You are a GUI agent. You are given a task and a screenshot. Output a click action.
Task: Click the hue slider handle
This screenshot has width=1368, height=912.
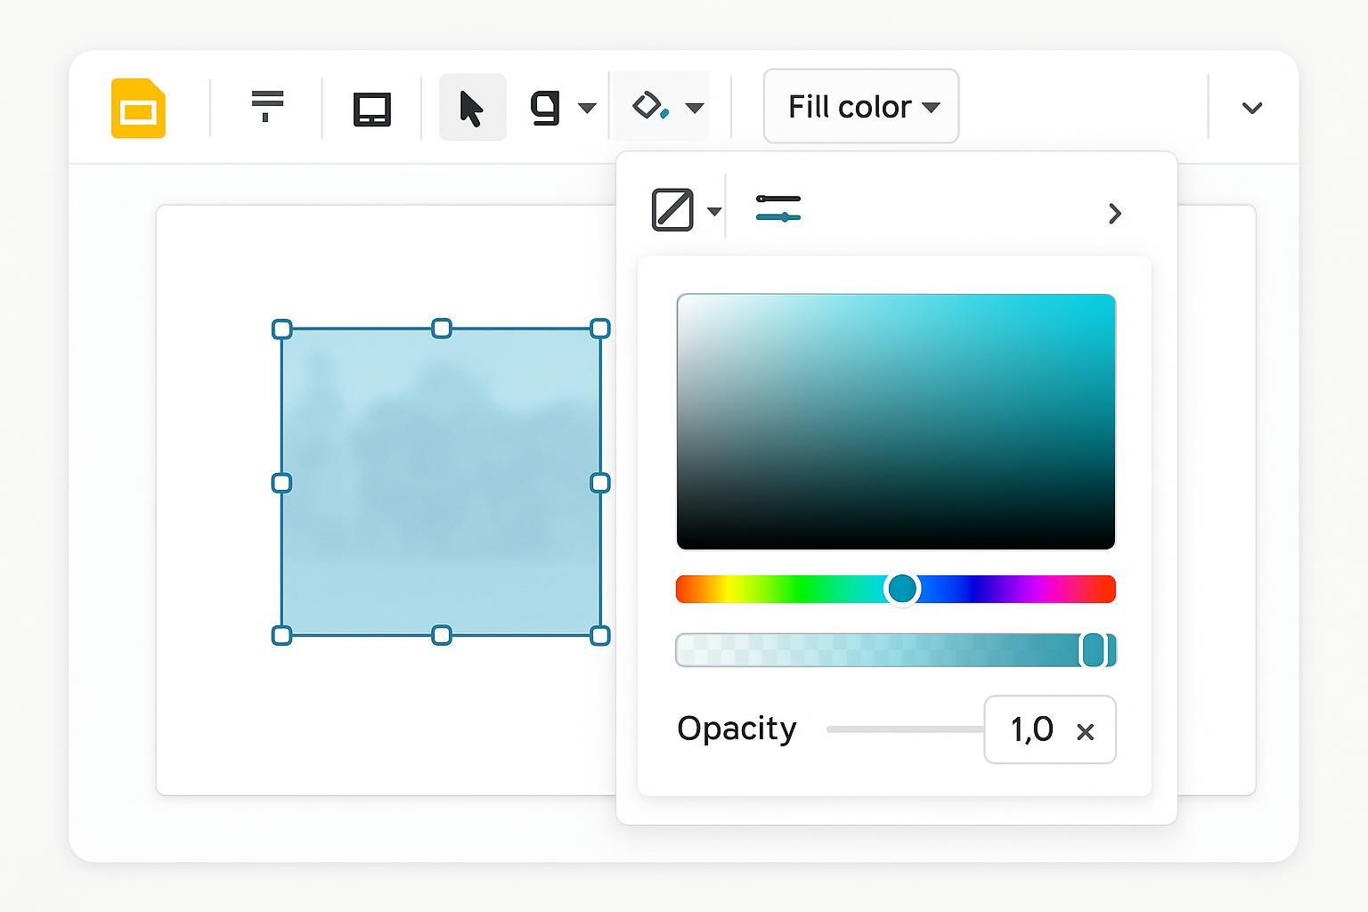tap(902, 589)
